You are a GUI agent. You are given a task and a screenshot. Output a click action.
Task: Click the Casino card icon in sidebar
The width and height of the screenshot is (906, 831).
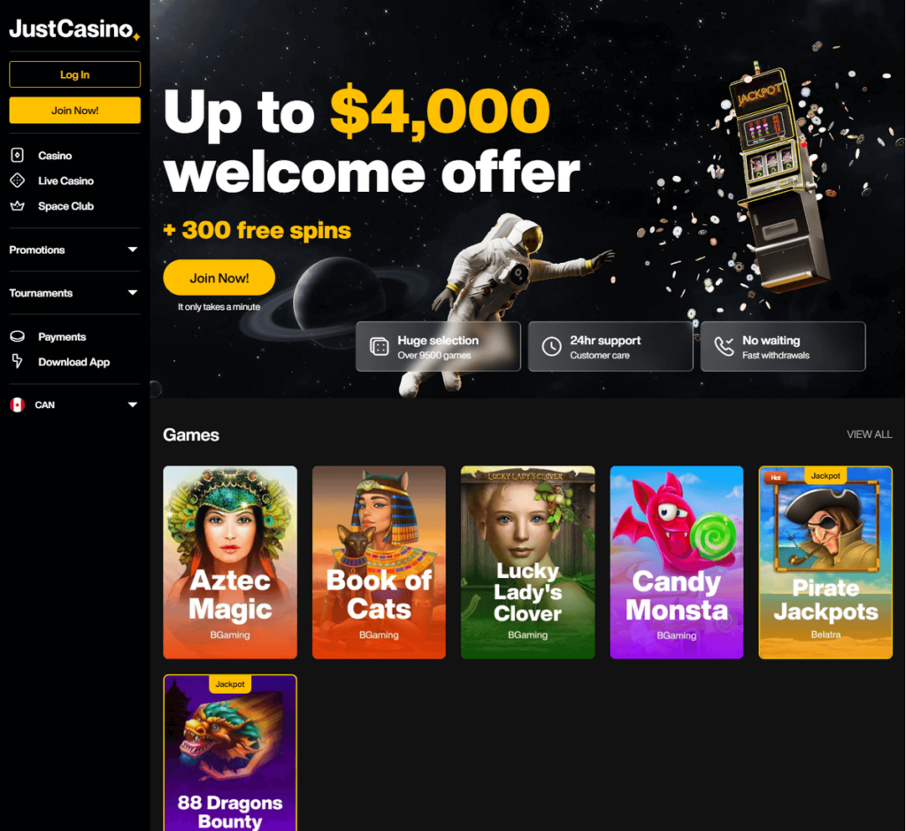18,155
